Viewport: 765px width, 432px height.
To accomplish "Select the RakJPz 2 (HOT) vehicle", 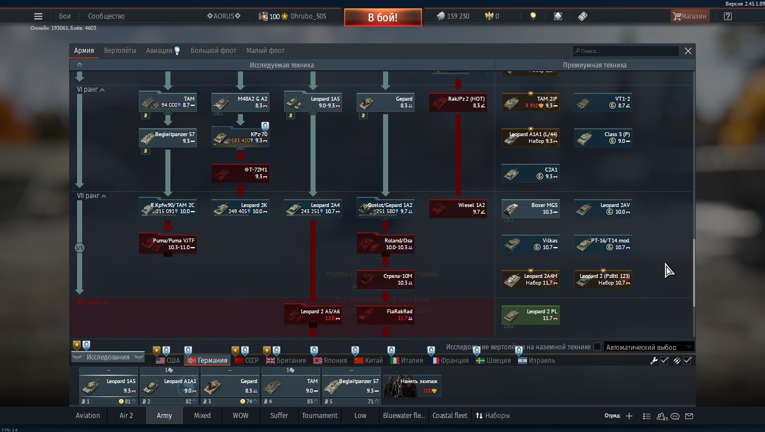I will point(458,102).
